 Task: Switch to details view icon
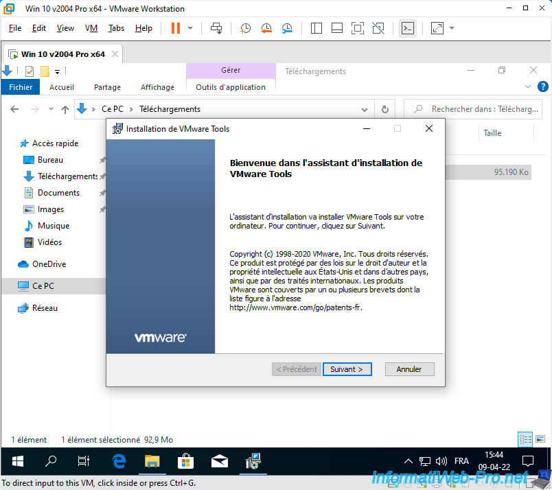pos(525,439)
